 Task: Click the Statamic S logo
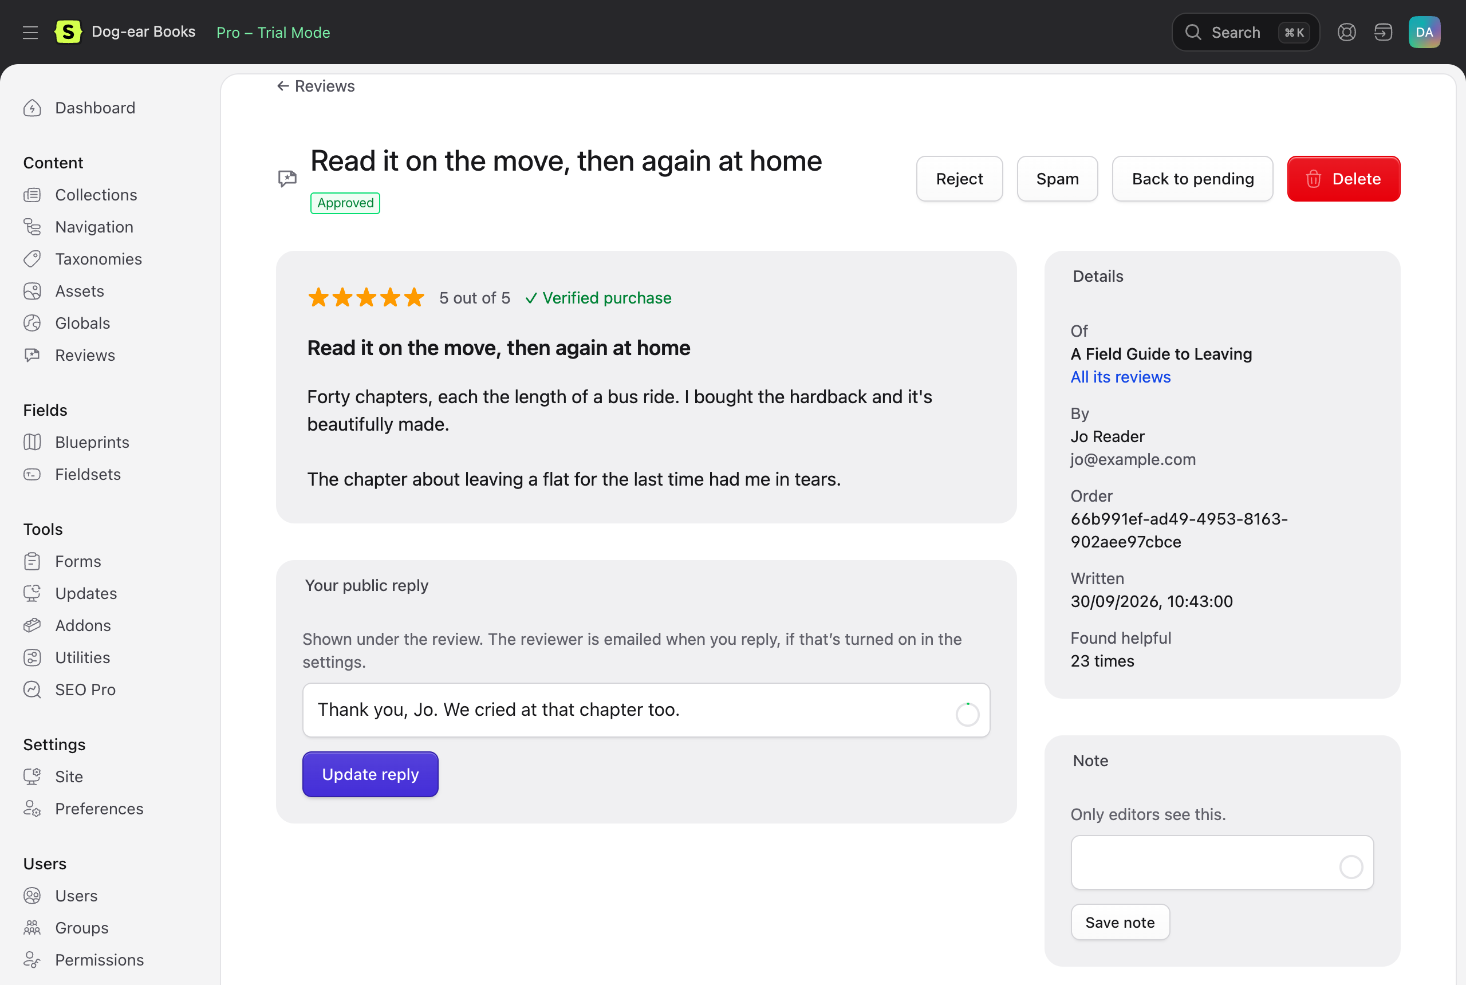(x=68, y=32)
